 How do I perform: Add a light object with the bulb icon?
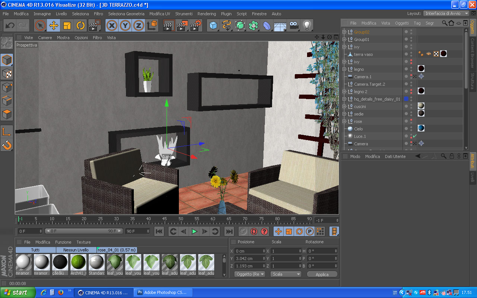(x=307, y=26)
